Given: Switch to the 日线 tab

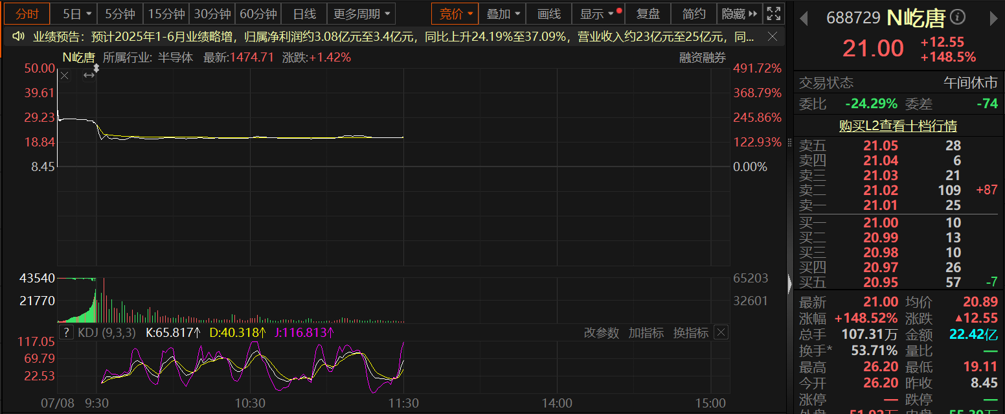Looking at the screenshot, I should 304,14.
